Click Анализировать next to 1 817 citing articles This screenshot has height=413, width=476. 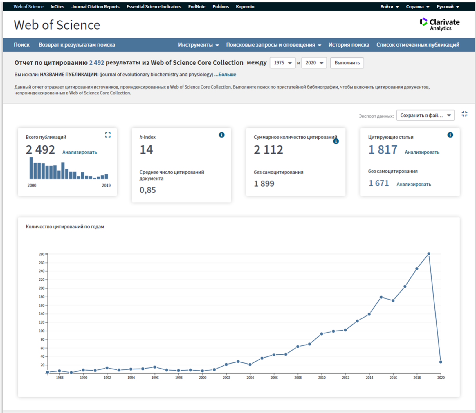[422, 152]
